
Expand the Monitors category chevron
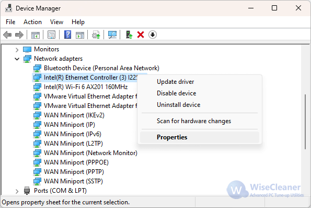click(x=17, y=50)
